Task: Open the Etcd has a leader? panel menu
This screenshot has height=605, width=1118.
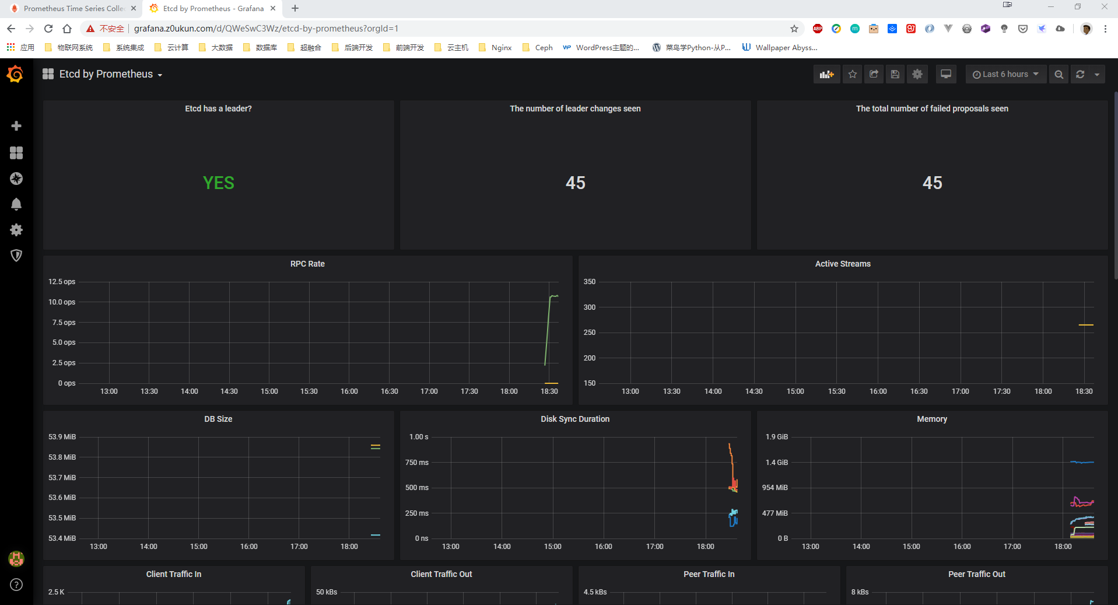Action: (x=218, y=109)
